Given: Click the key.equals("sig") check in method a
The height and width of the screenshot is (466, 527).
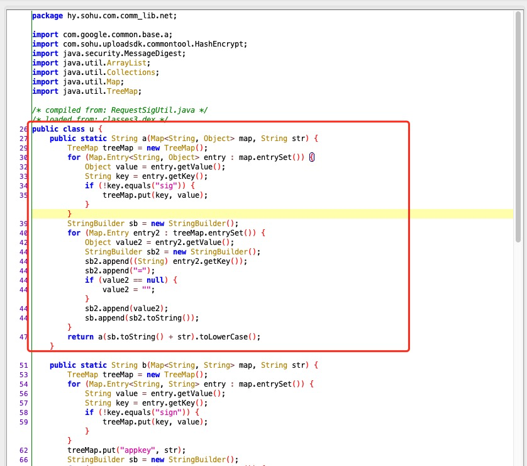Looking at the screenshot, I should pyautogui.click(x=140, y=186).
